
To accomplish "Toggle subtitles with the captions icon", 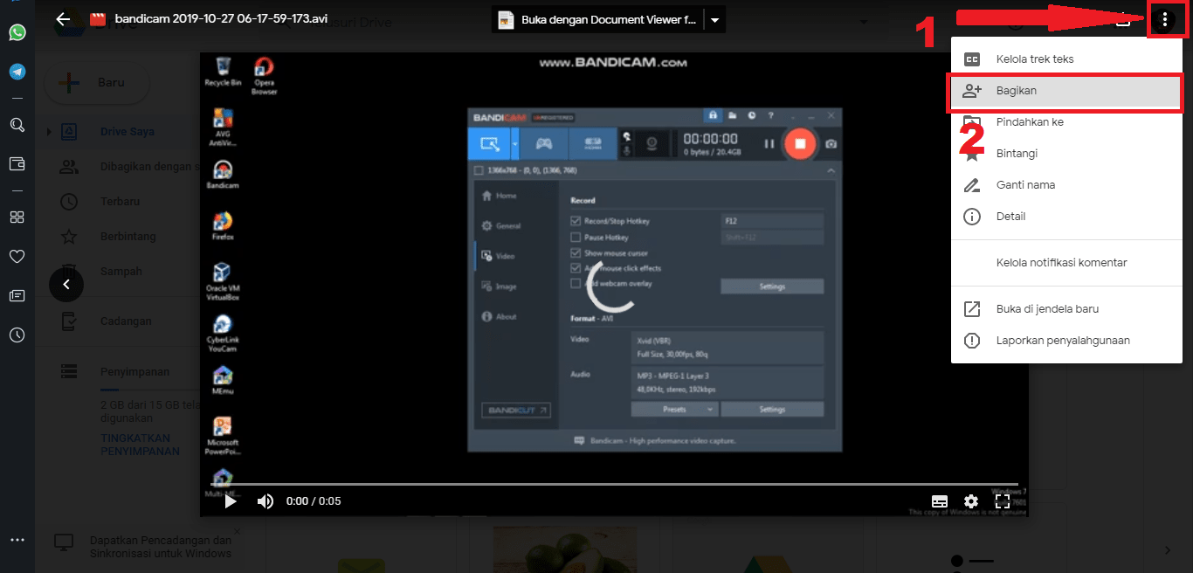I will 940,501.
